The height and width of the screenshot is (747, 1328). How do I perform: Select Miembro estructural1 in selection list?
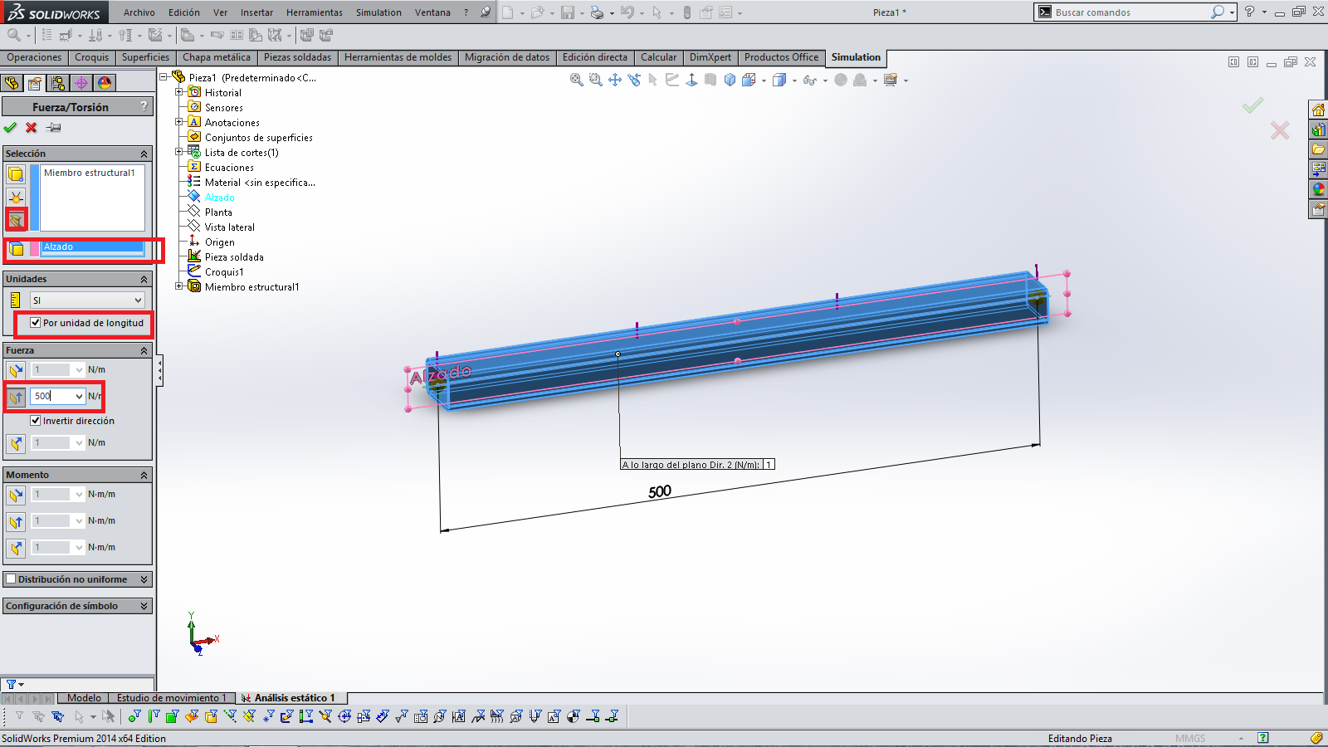(89, 173)
